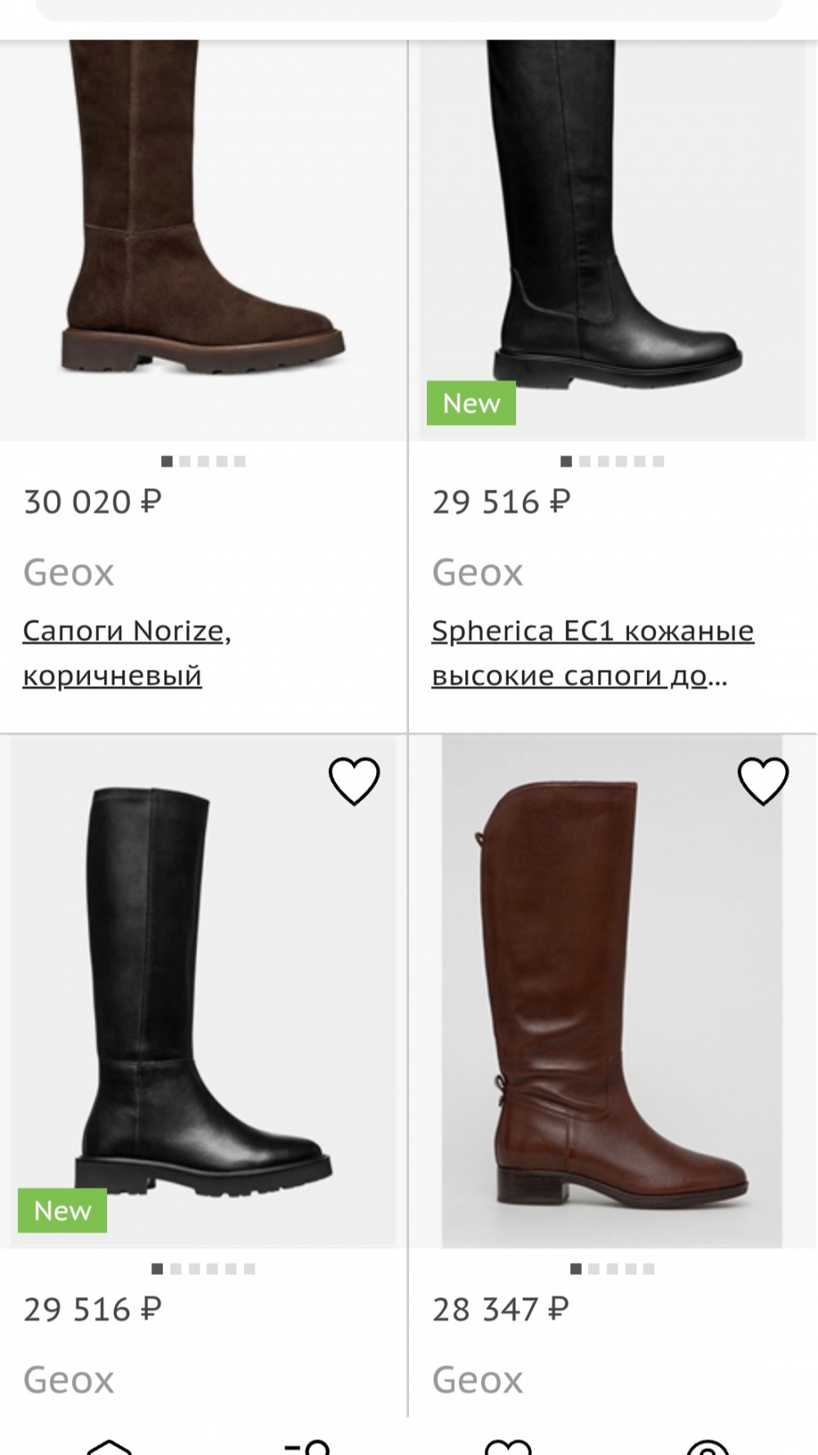Select last image dot under Spherica EC1 boot

coord(658,462)
